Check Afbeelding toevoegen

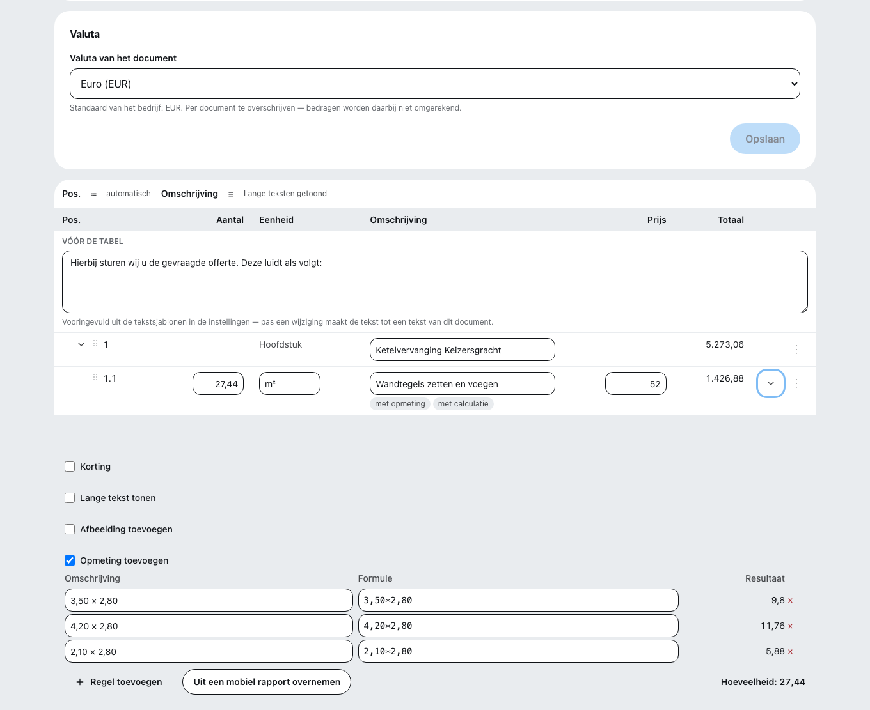(x=70, y=529)
